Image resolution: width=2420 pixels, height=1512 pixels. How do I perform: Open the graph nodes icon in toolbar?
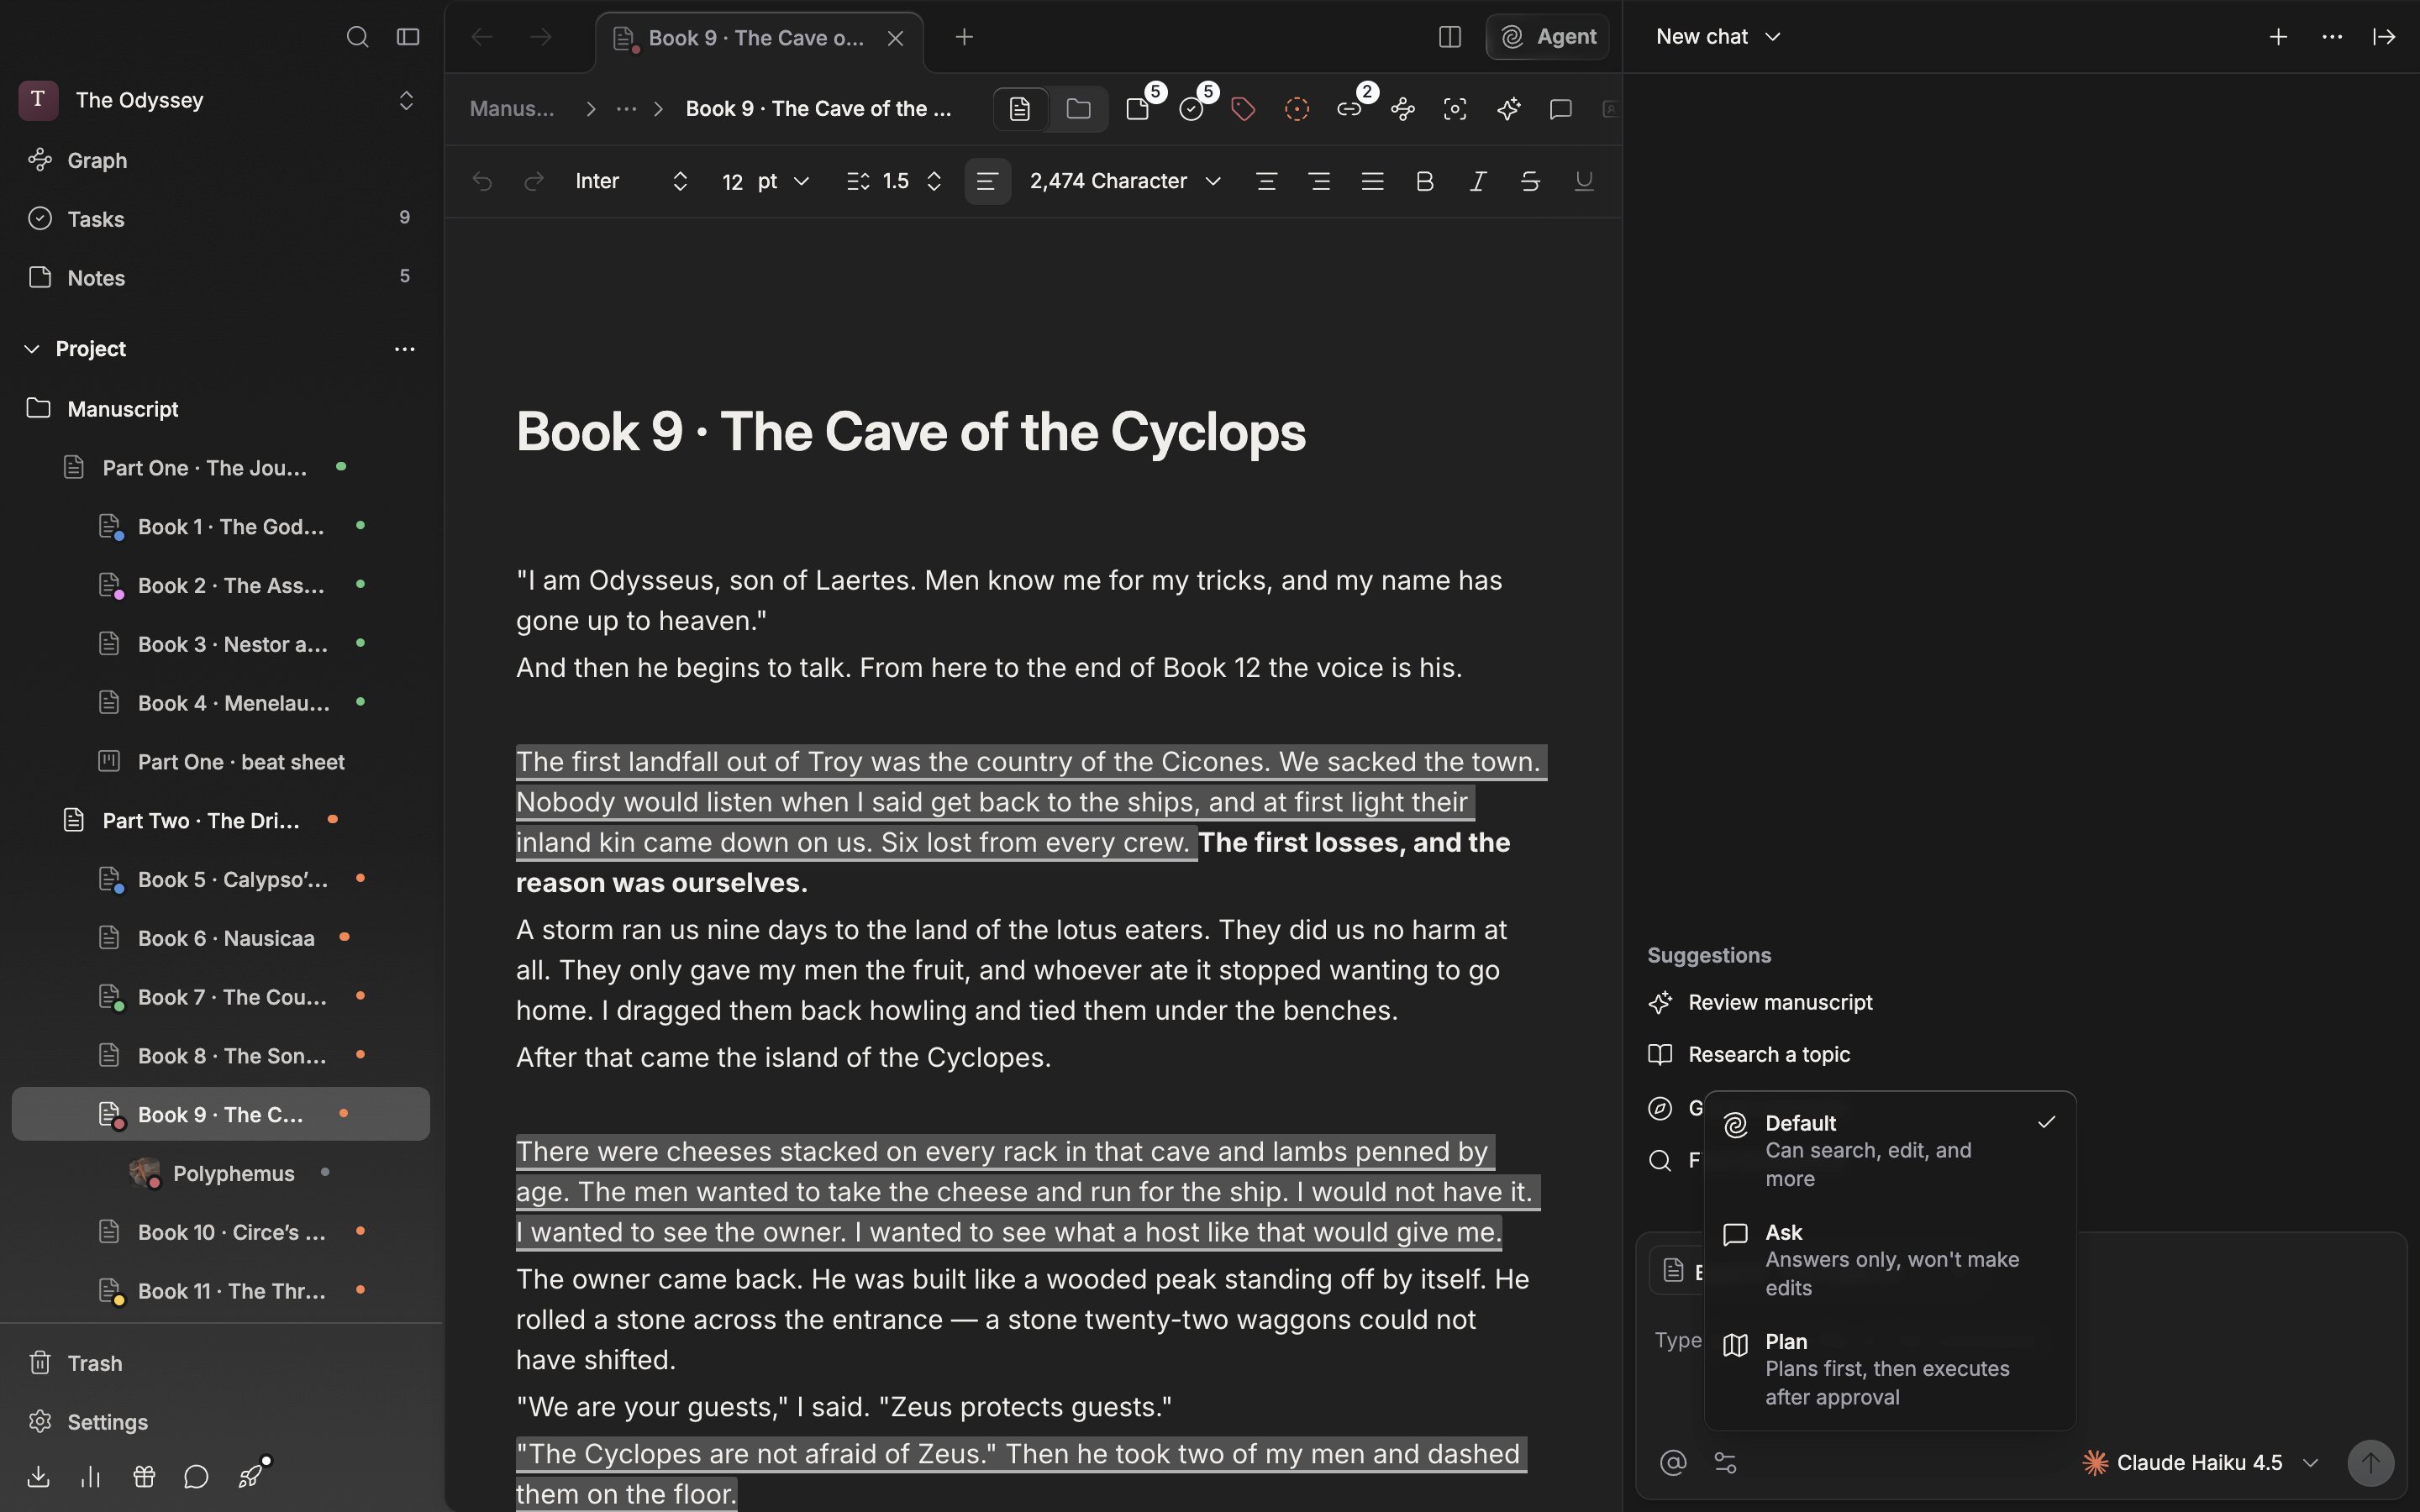click(x=1403, y=109)
